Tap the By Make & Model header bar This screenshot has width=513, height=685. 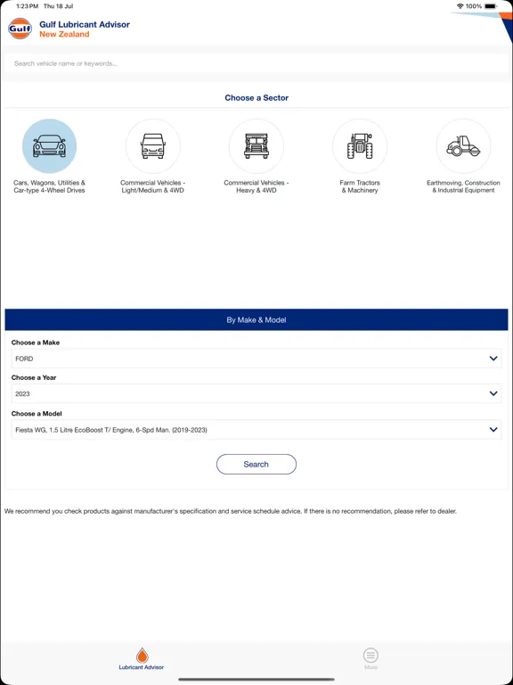point(256,320)
